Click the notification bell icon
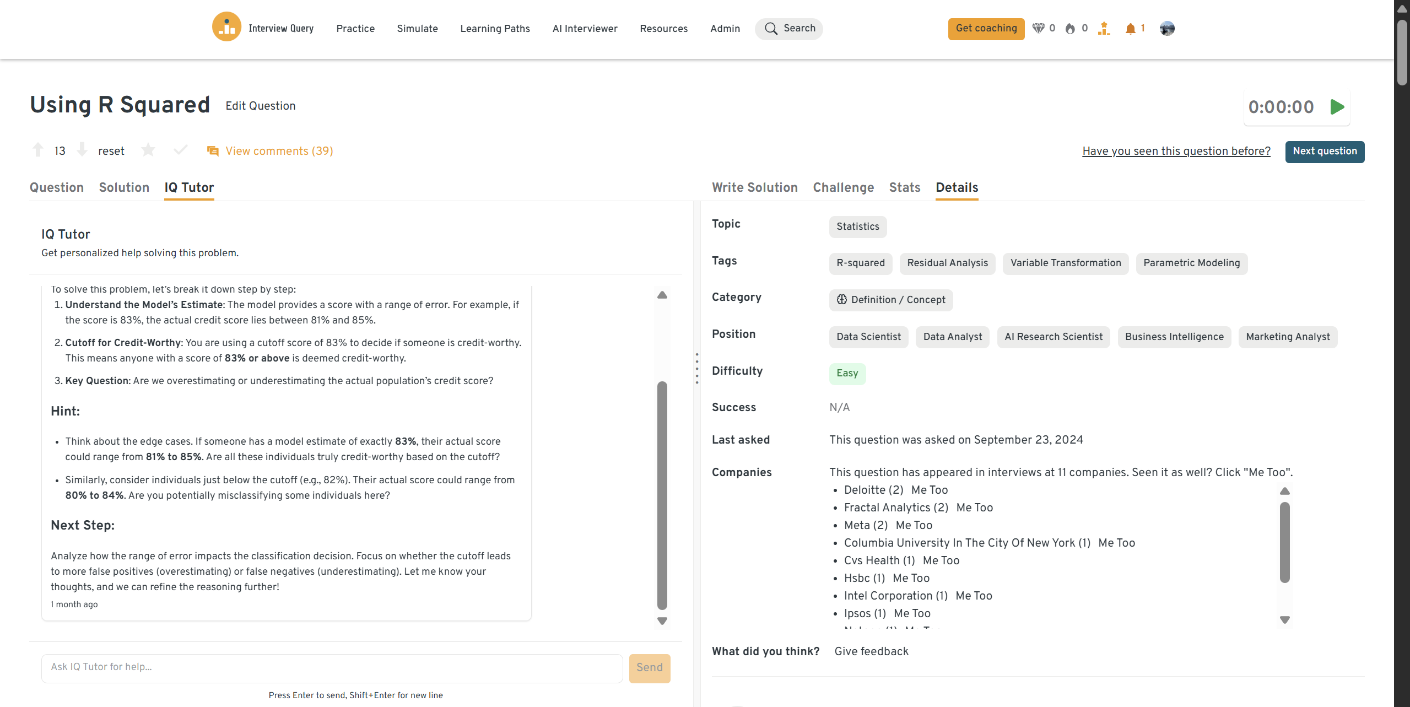This screenshot has height=707, width=1410. click(1130, 29)
